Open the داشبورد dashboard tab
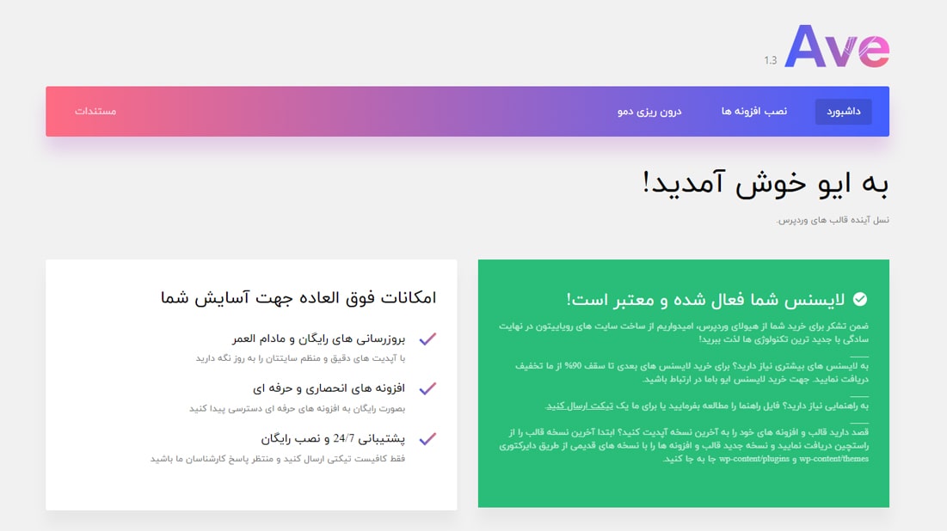The height and width of the screenshot is (531, 947). click(x=843, y=112)
